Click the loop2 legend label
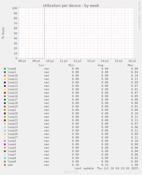 click(x=12, y=110)
